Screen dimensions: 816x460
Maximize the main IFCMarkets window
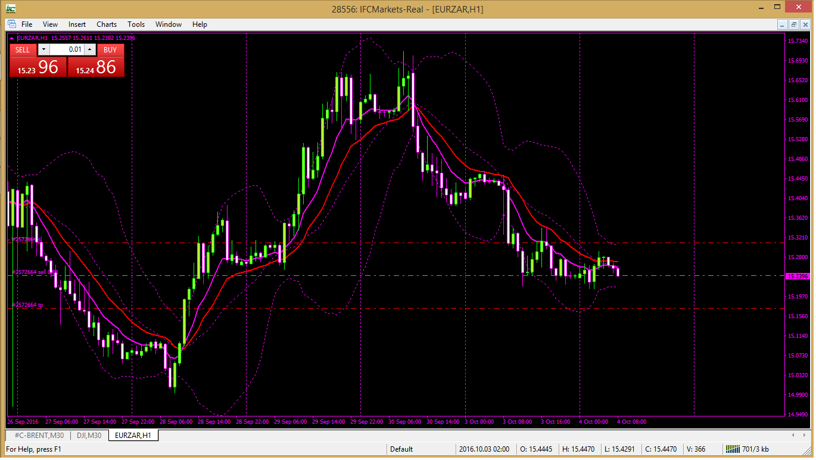(x=778, y=7)
